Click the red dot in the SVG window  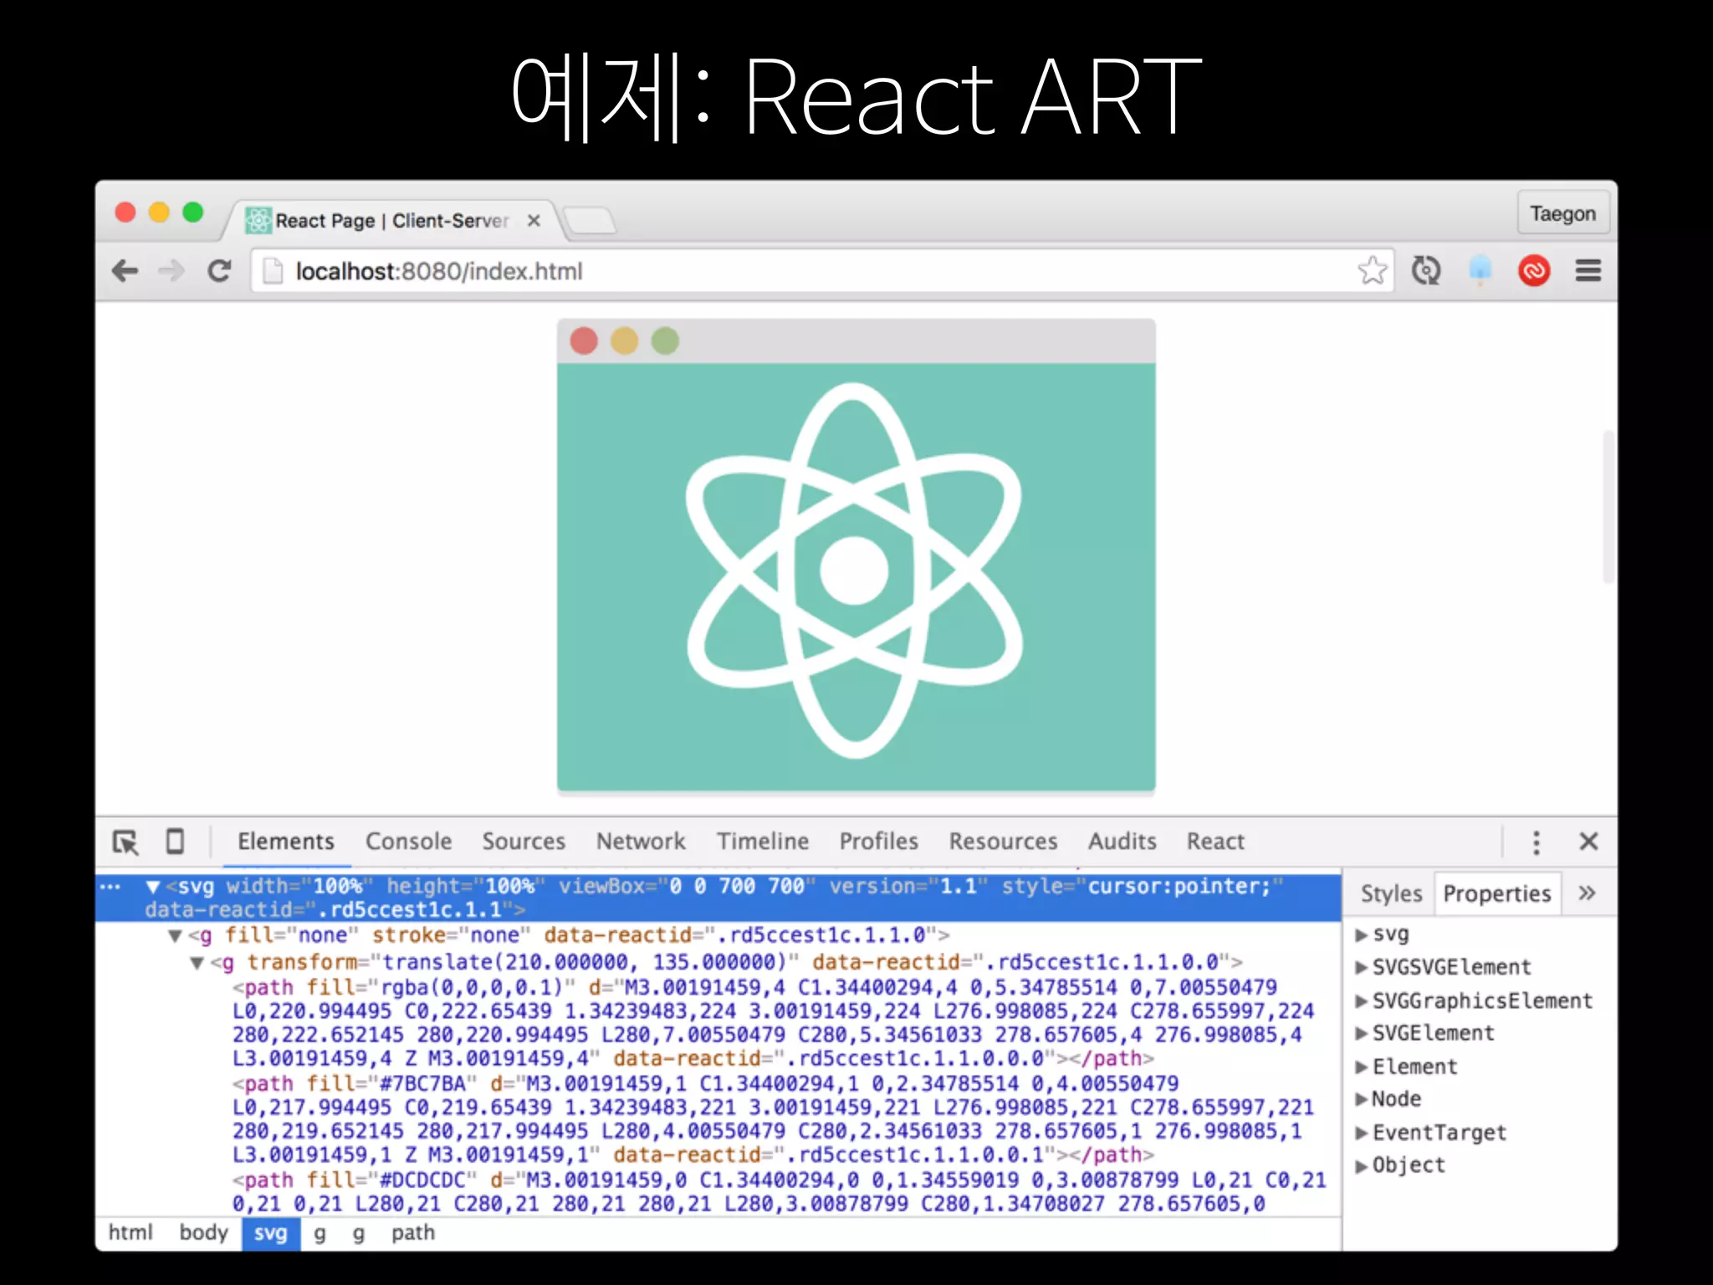click(x=584, y=341)
